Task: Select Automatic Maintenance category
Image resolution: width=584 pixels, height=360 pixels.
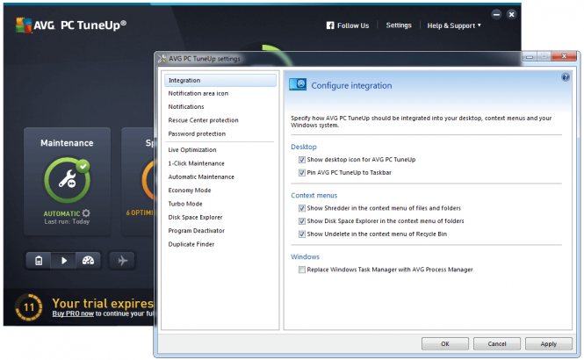Action: pyautogui.click(x=201, y=176)
